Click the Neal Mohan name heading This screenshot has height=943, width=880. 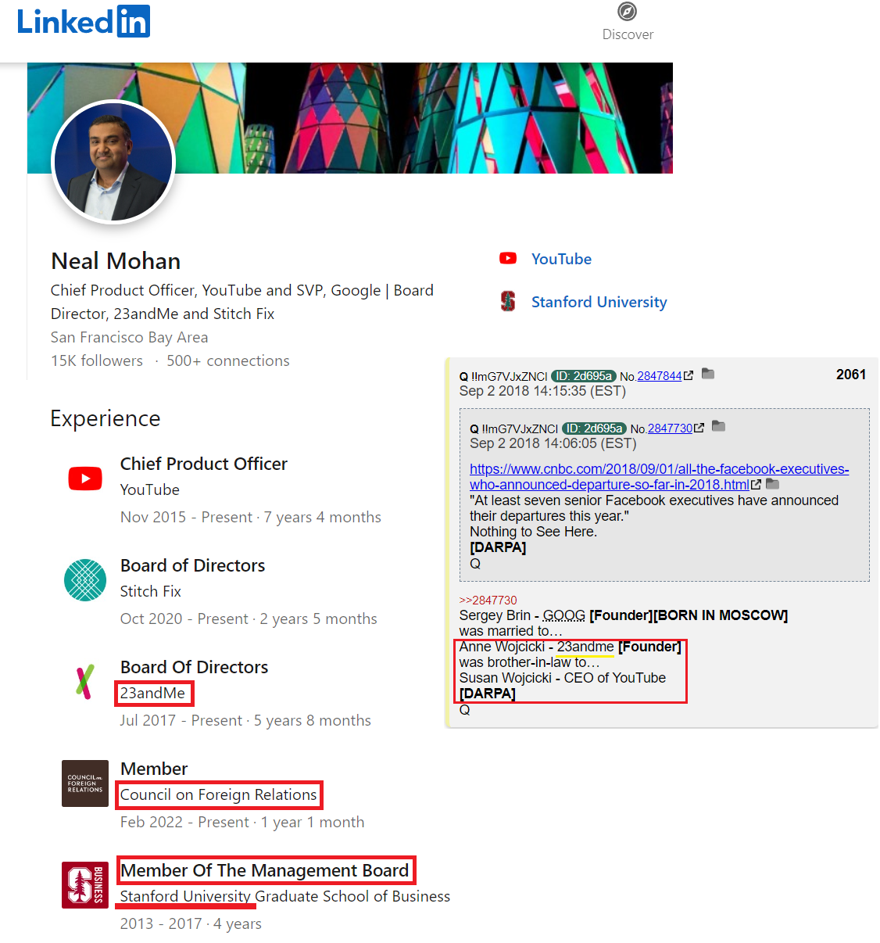116,260
